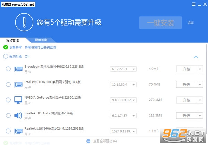Open the 查看全部驱动 (6) link
Viewport: 208px width, 145px height.
(105, 141)
